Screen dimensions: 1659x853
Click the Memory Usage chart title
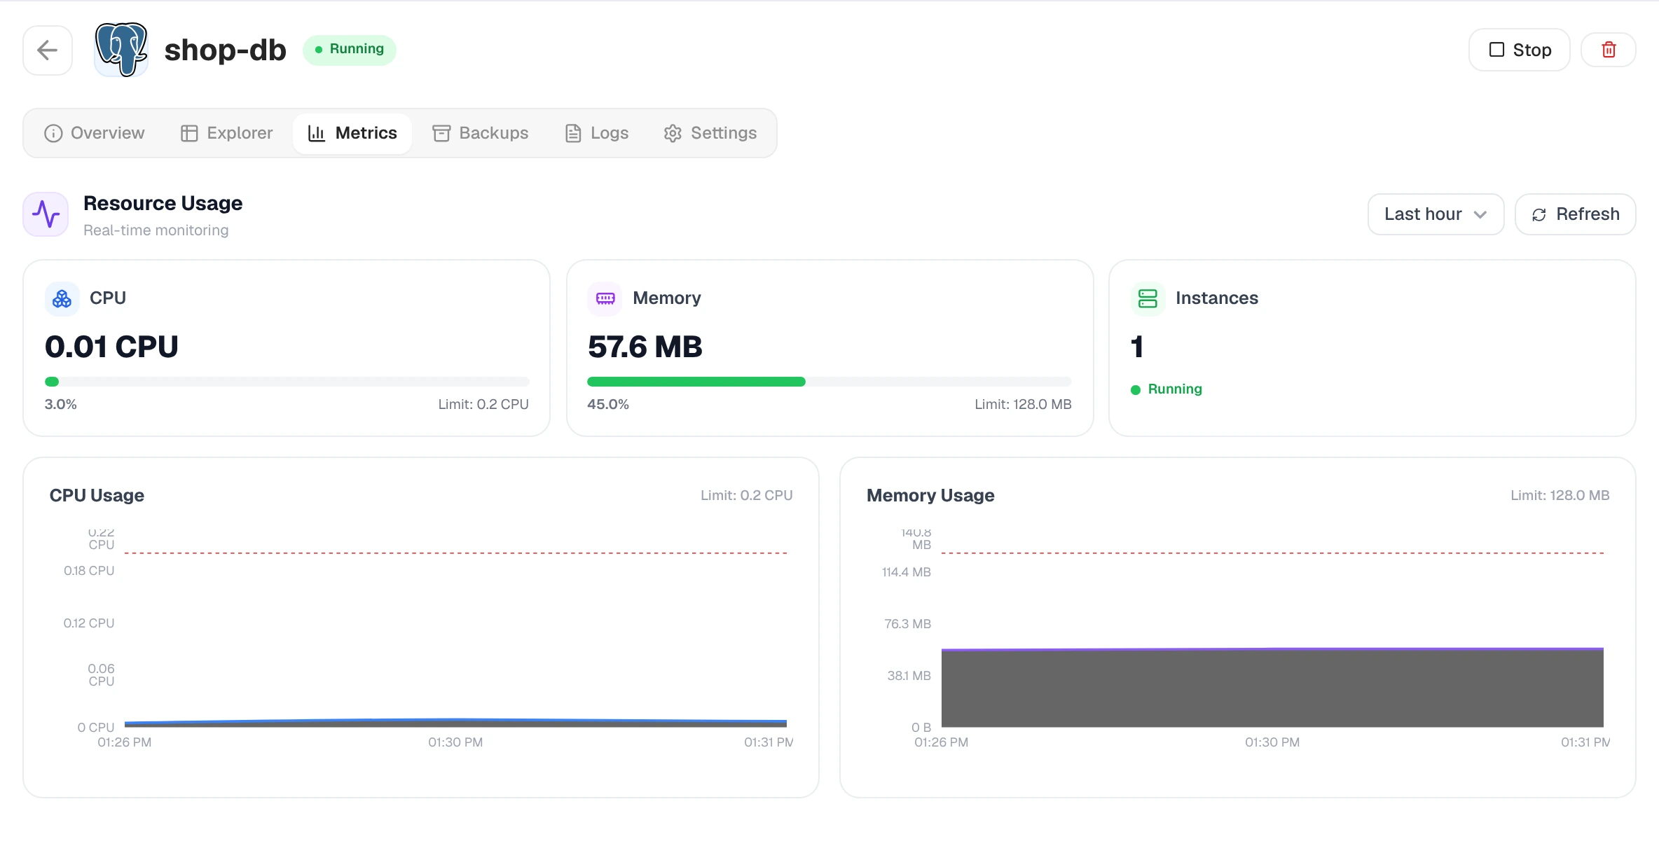point(930,495)
